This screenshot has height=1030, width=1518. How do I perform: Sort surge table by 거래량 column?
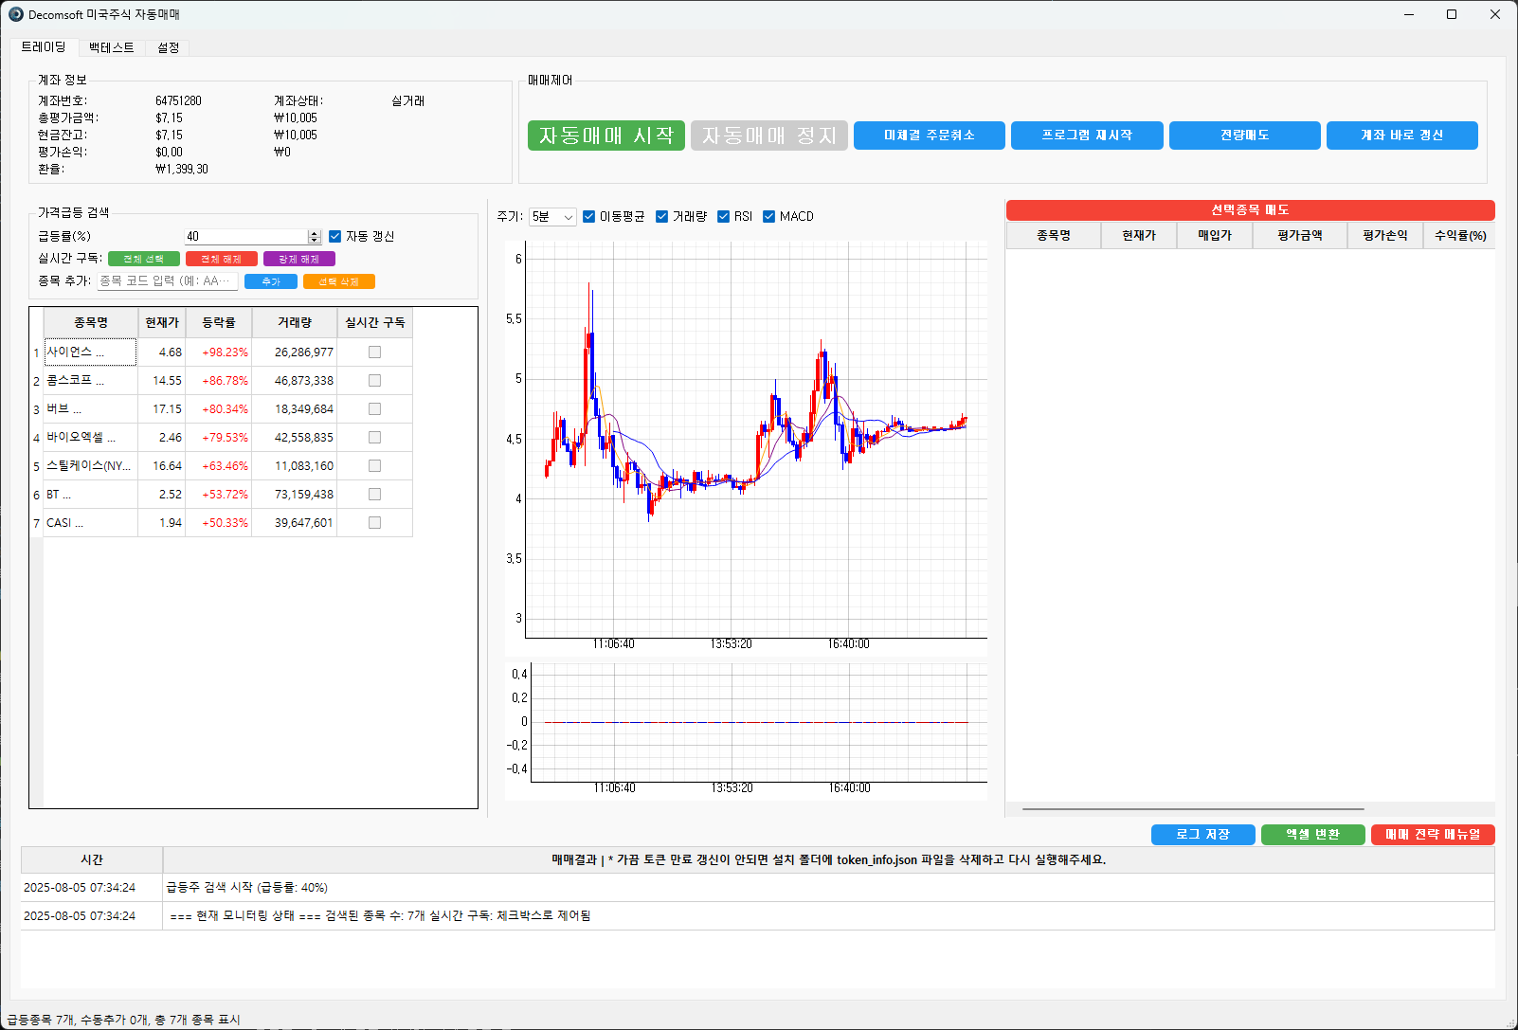click(x=295, y=323)
